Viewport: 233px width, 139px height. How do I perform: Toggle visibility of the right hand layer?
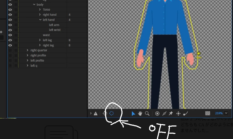pyautogui.click(x=10, y=15)
